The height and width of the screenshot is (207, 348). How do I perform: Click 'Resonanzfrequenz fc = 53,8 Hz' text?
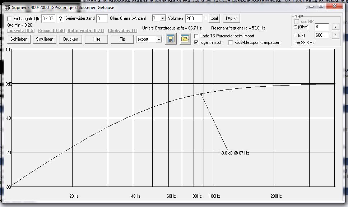pos(238,28)
